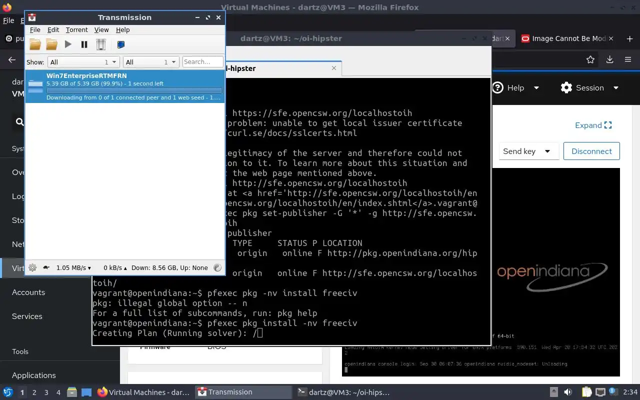640x400 pixels.
Task: Click the second folder icon in Transmission toolbar
Action: 51,44
